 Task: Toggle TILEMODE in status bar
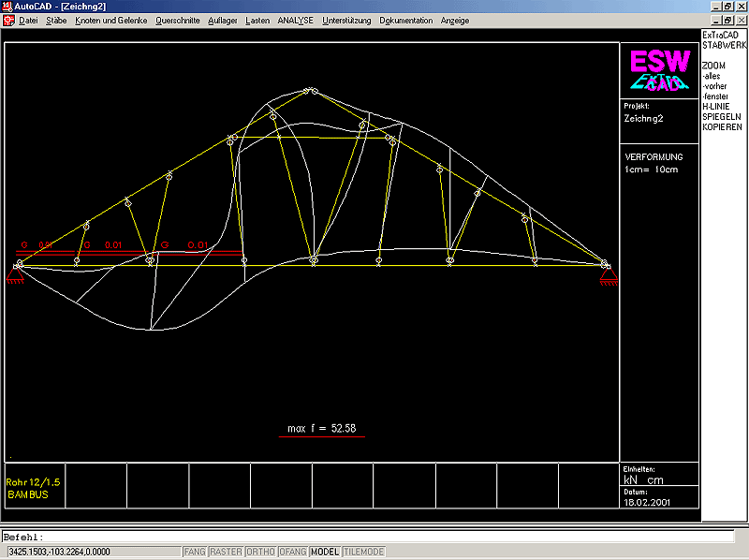point(363,552)
